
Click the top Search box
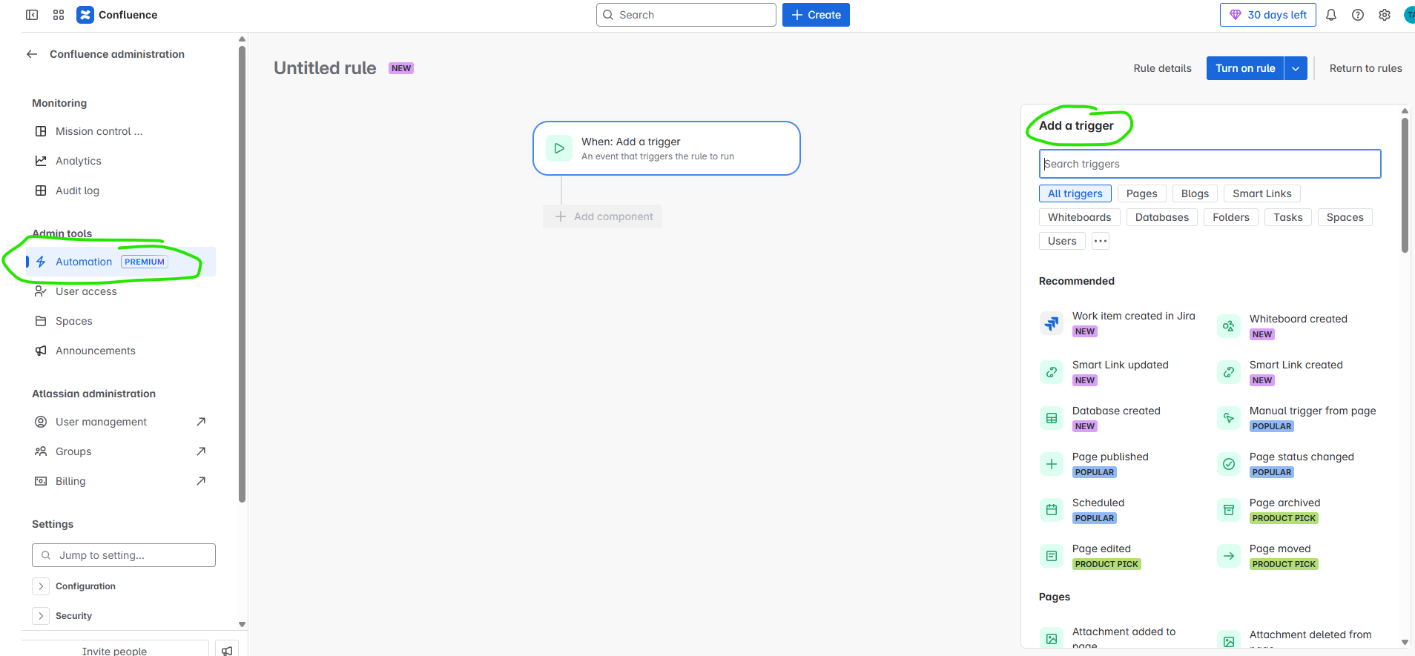[686, 15]
